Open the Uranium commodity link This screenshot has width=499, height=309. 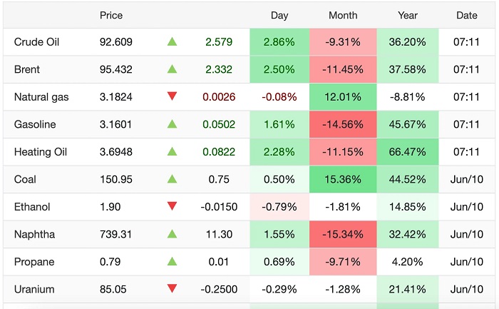(34, 289)
